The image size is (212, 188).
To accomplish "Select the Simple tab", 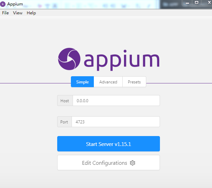I will (x=82, y=82).
